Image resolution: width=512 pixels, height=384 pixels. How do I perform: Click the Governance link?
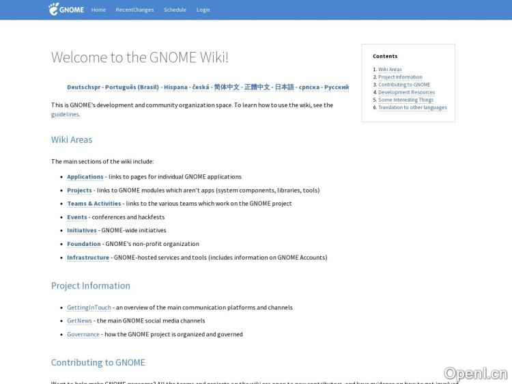click(x=83, y=334)
